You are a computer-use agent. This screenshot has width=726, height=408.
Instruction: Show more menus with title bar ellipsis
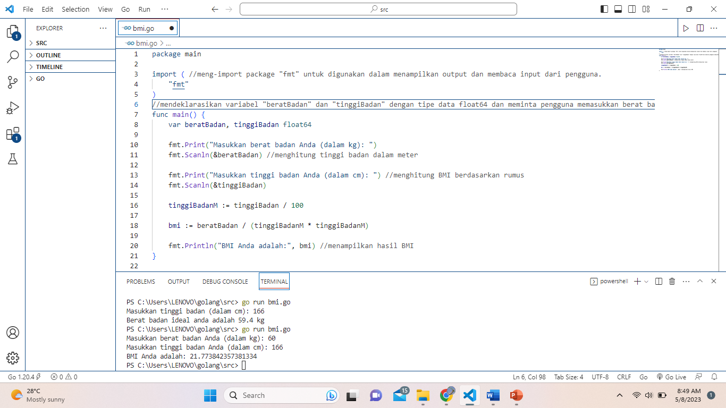(164, 9)
